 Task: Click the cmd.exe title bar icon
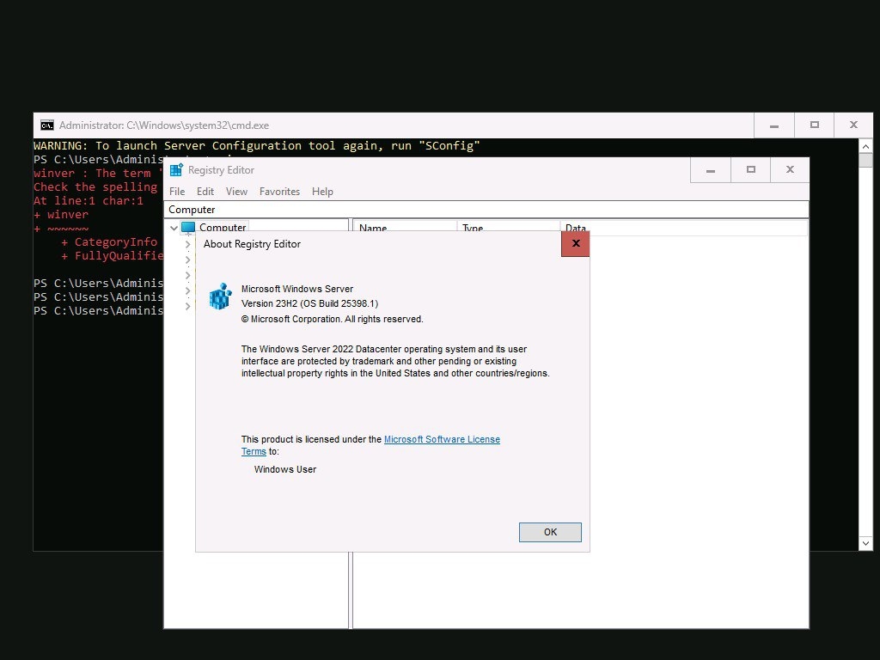pos(47,125)
